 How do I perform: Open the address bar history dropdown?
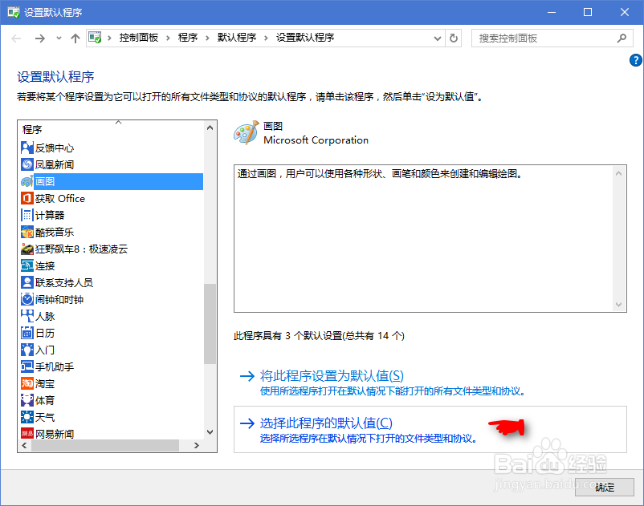[x=437, y=37]
